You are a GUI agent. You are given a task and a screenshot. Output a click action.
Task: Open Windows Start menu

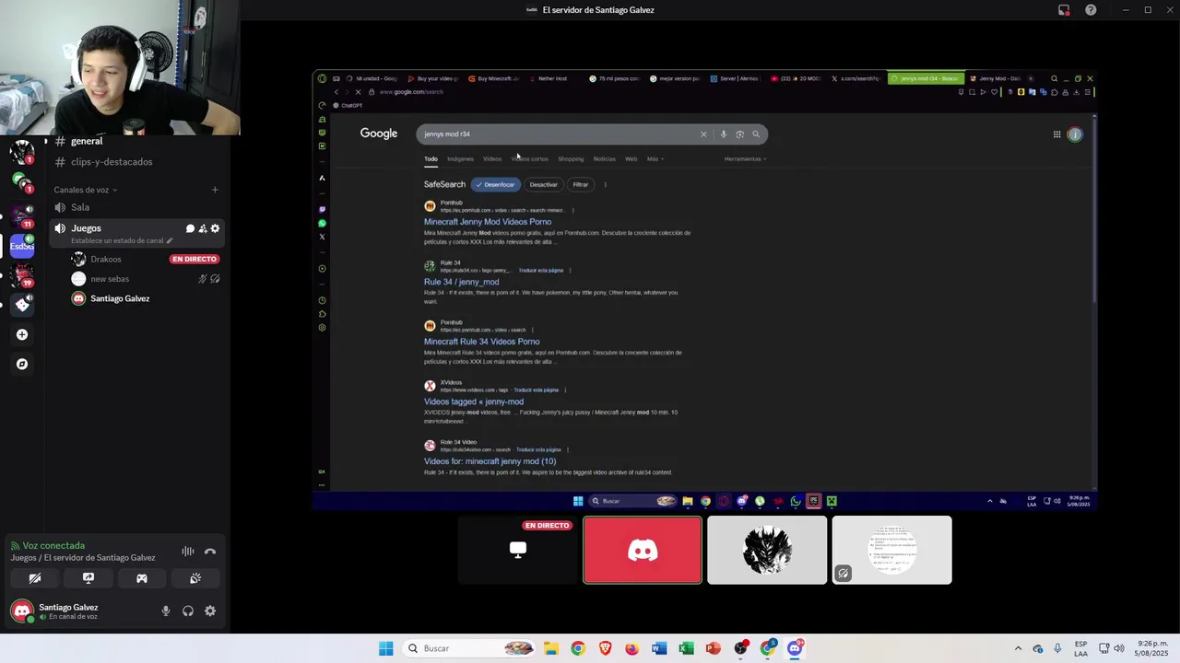[385, 648]
